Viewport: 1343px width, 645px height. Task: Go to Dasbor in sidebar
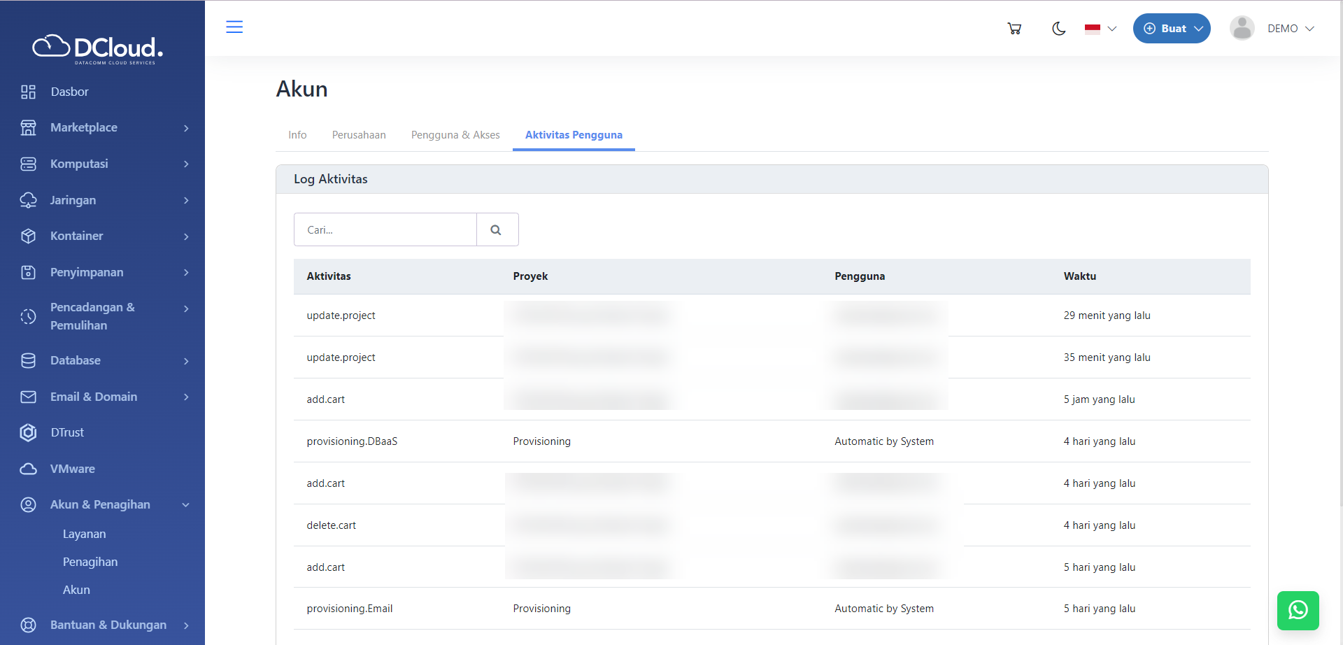pos(69,92)
